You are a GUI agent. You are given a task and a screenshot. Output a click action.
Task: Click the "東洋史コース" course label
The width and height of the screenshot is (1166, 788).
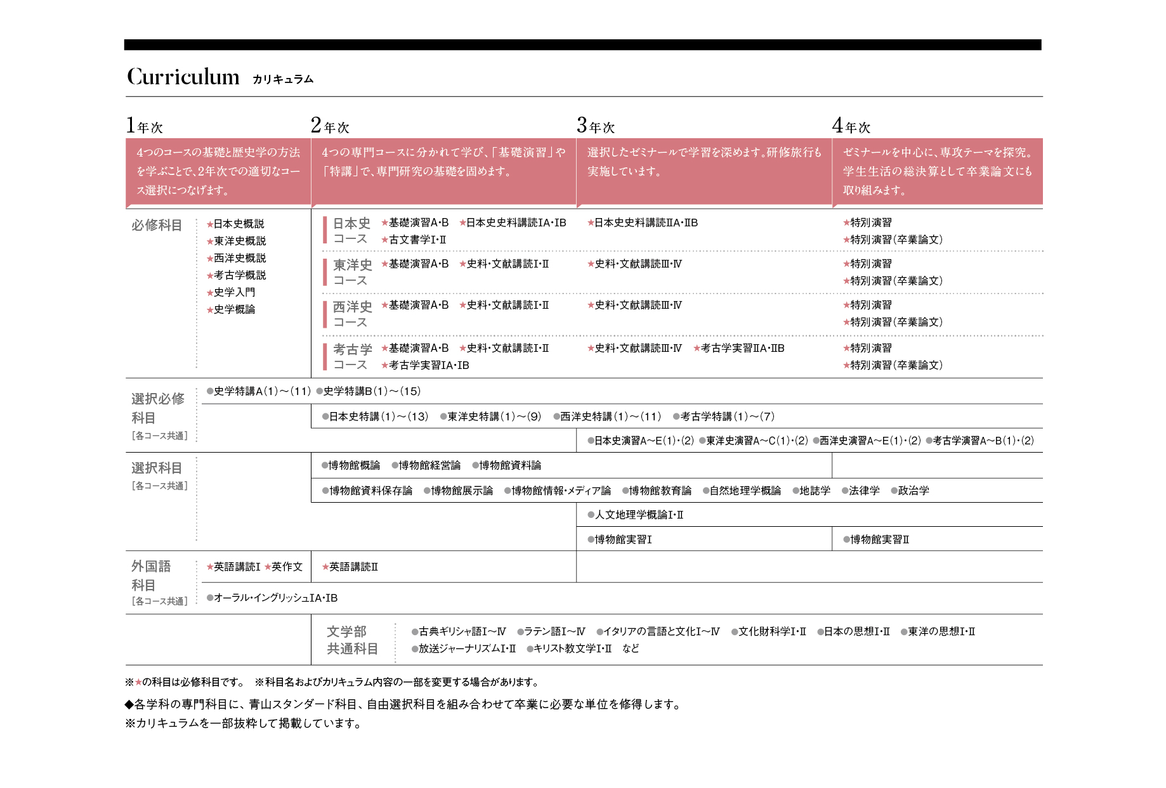pyautogui.click(x=352, y=272)
